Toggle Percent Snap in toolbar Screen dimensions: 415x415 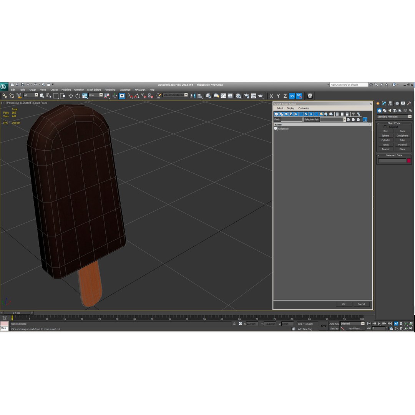click(144, 96)
